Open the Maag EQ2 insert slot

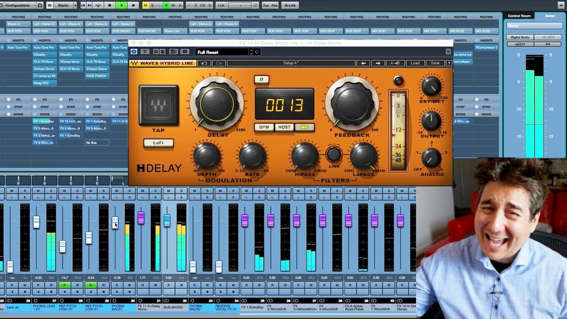coord(44,83)
